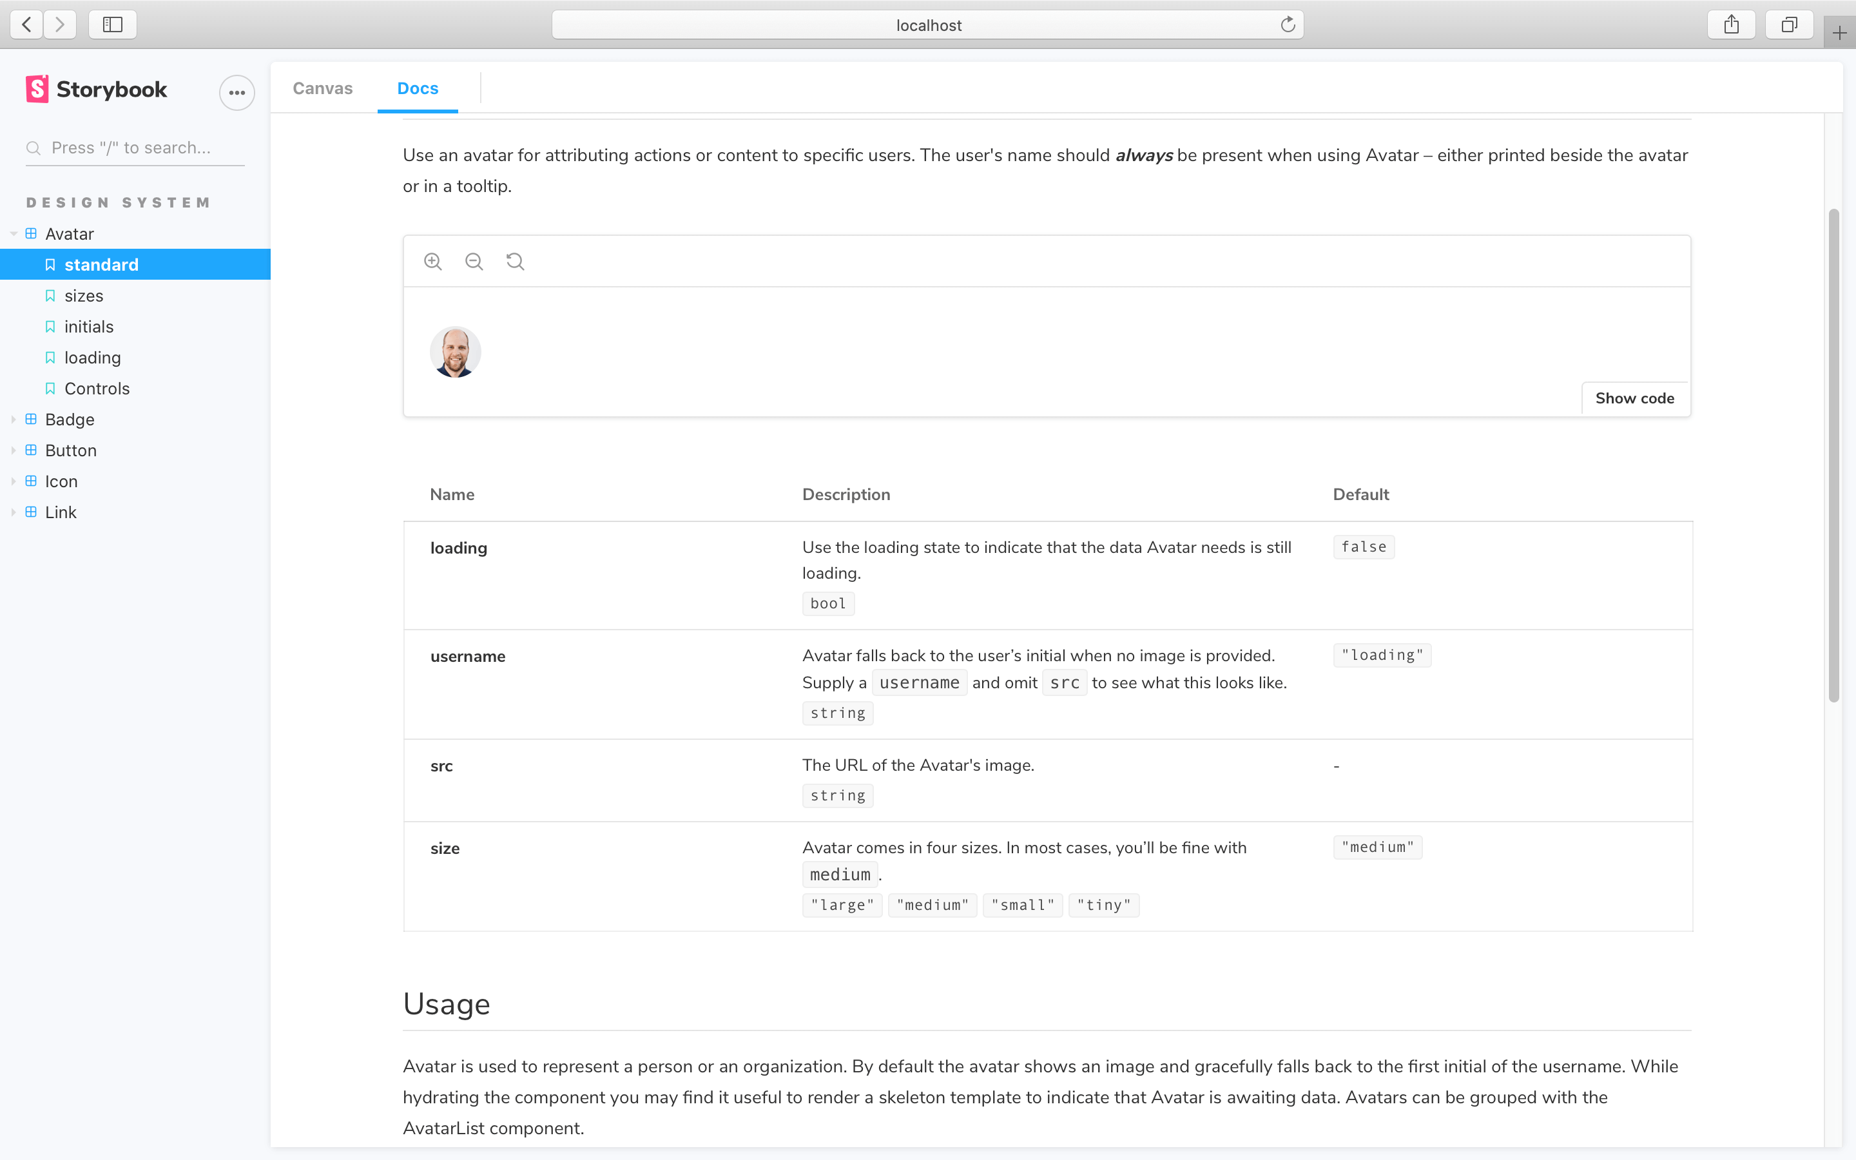The image size is (1856, 1160).
Task: Click the zoom out icon
Action: 473,262
